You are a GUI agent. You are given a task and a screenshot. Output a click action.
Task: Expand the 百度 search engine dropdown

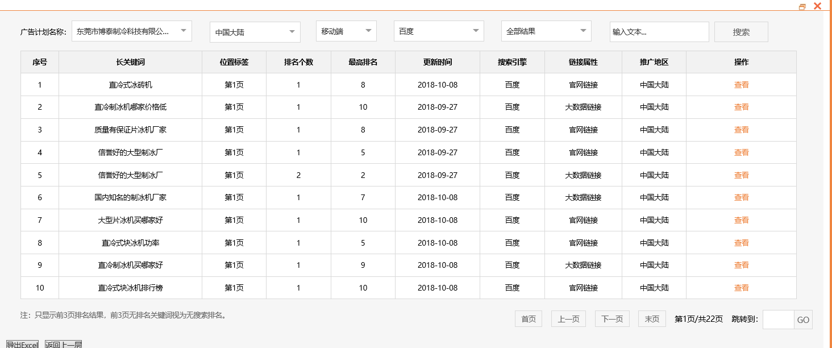438,31
